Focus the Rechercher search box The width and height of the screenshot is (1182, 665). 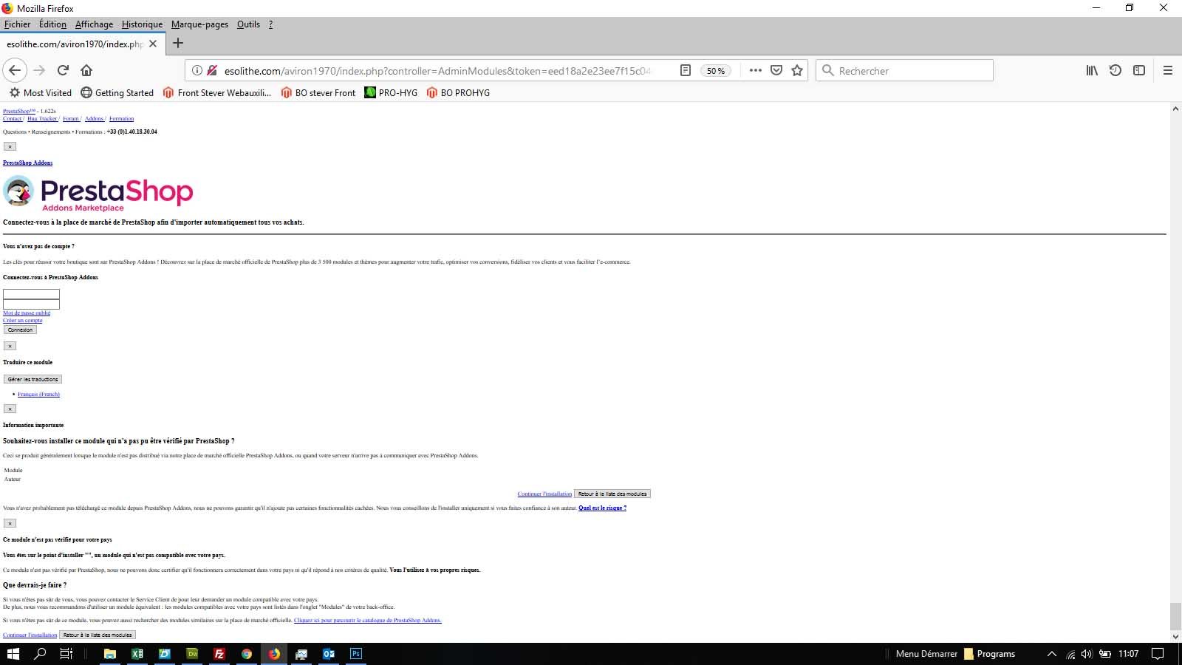904,70
